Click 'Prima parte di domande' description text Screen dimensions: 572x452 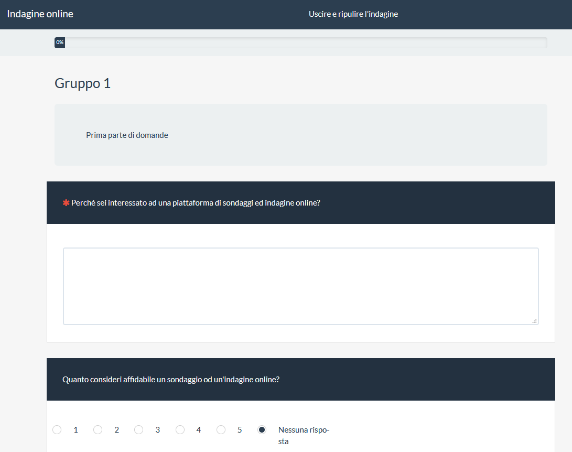pyautogui.click(x=127, y=135)
